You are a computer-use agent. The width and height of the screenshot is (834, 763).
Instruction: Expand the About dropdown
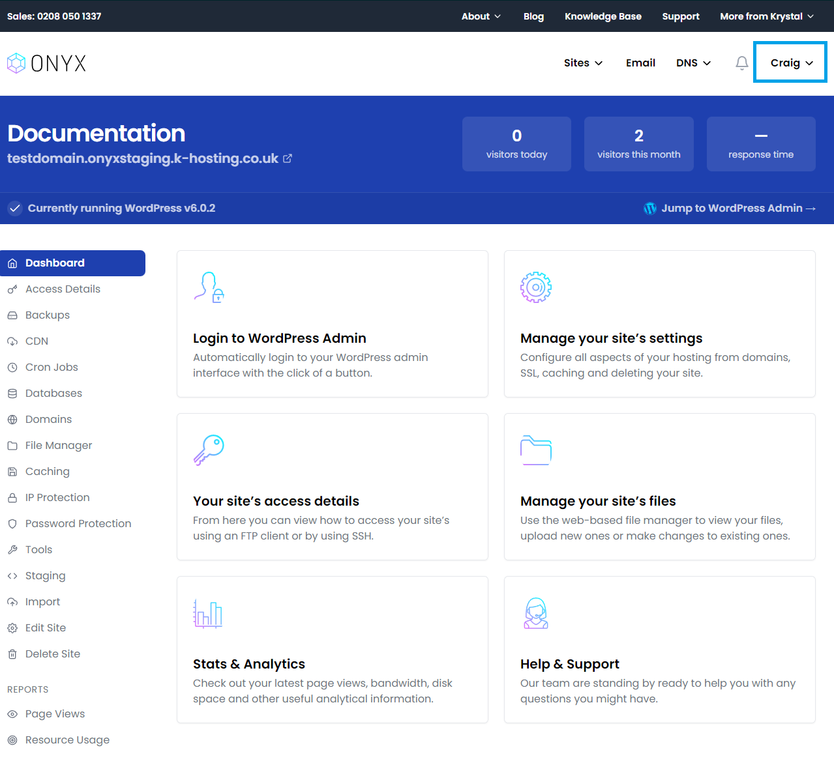click(x=481, y=16)
